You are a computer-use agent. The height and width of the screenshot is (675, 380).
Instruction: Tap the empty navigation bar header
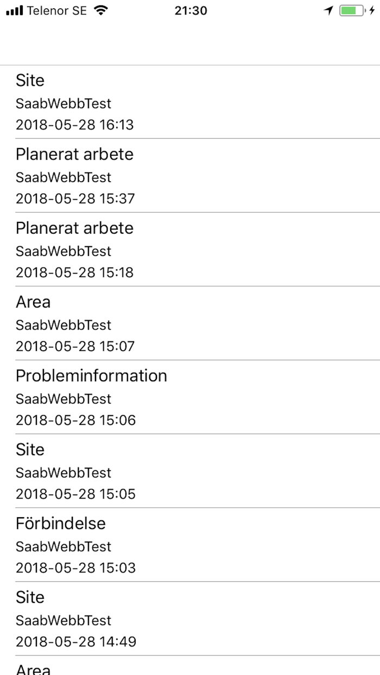[x=190, y=43]
